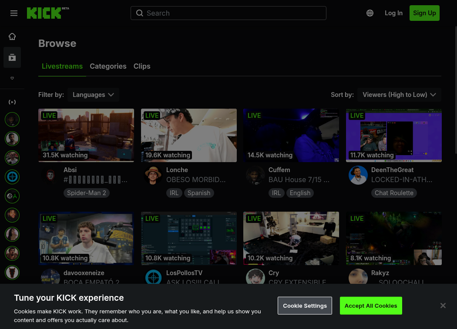Click the LOCKED-IN-ATH... stream title
This screenshot has height=329, width=457.
(402, 179)
